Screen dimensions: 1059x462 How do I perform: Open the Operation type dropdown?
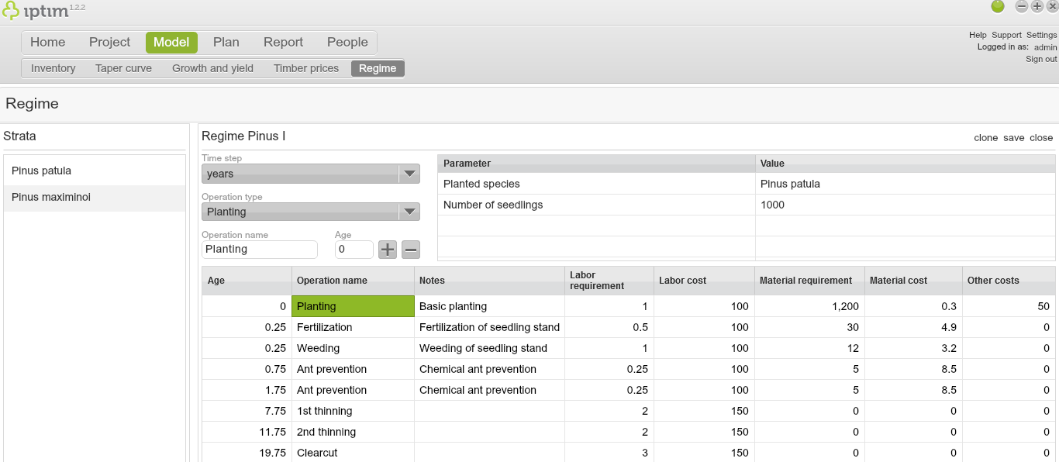pyautogui.click(x=409, y=212)
